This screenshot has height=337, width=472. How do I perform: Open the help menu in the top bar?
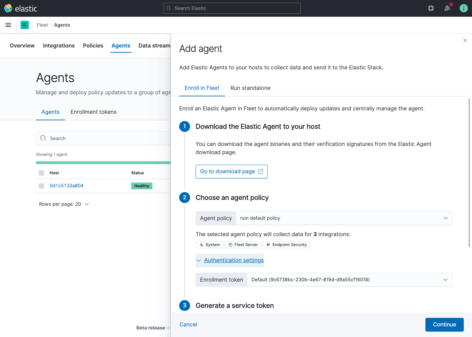431,8
